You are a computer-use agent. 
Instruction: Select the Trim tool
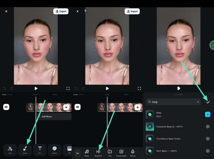[10, 150]
